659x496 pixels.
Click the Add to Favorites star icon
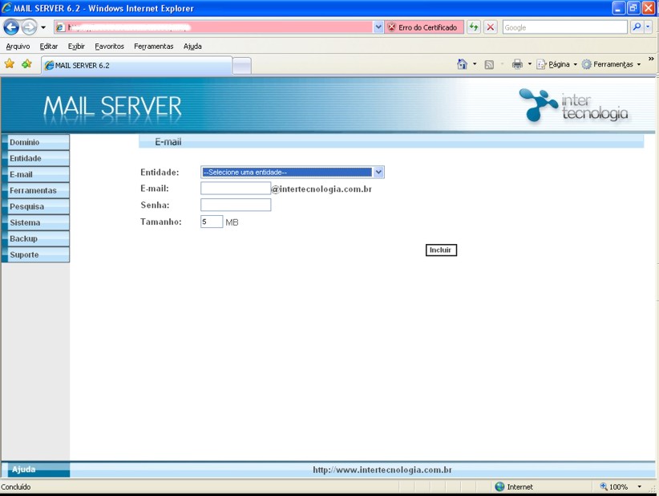click(27, 64)
